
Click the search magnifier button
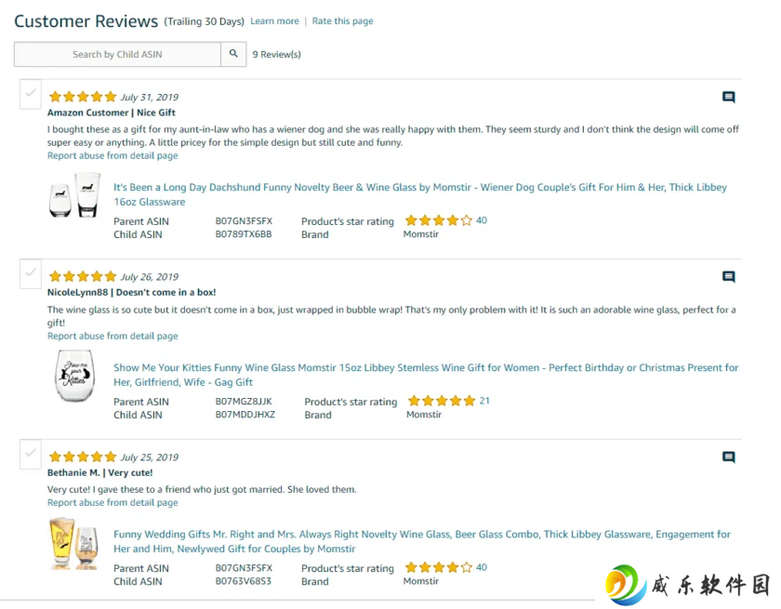(233, 54)
